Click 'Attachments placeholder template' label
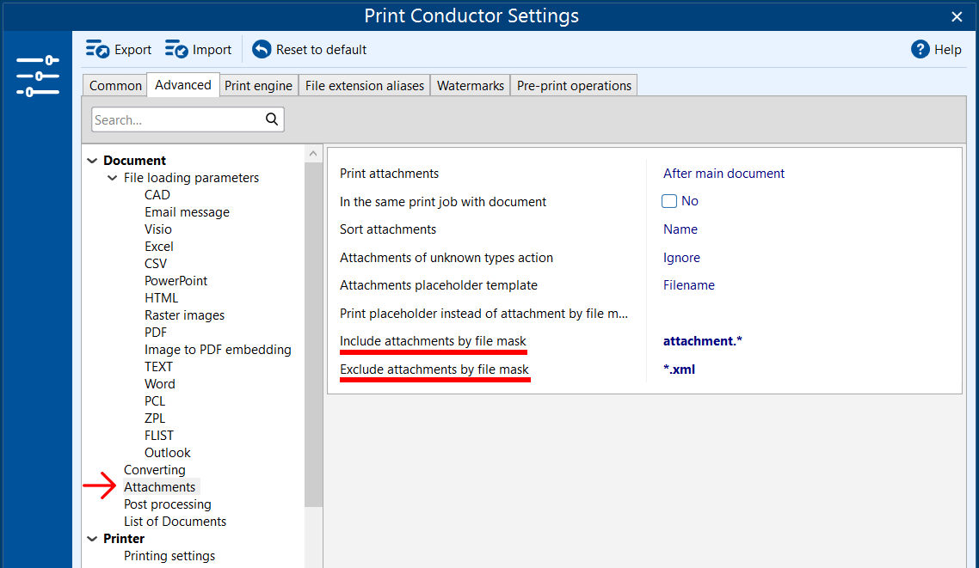This screenshot has height=568, width=979. click(x=438, y=285)
